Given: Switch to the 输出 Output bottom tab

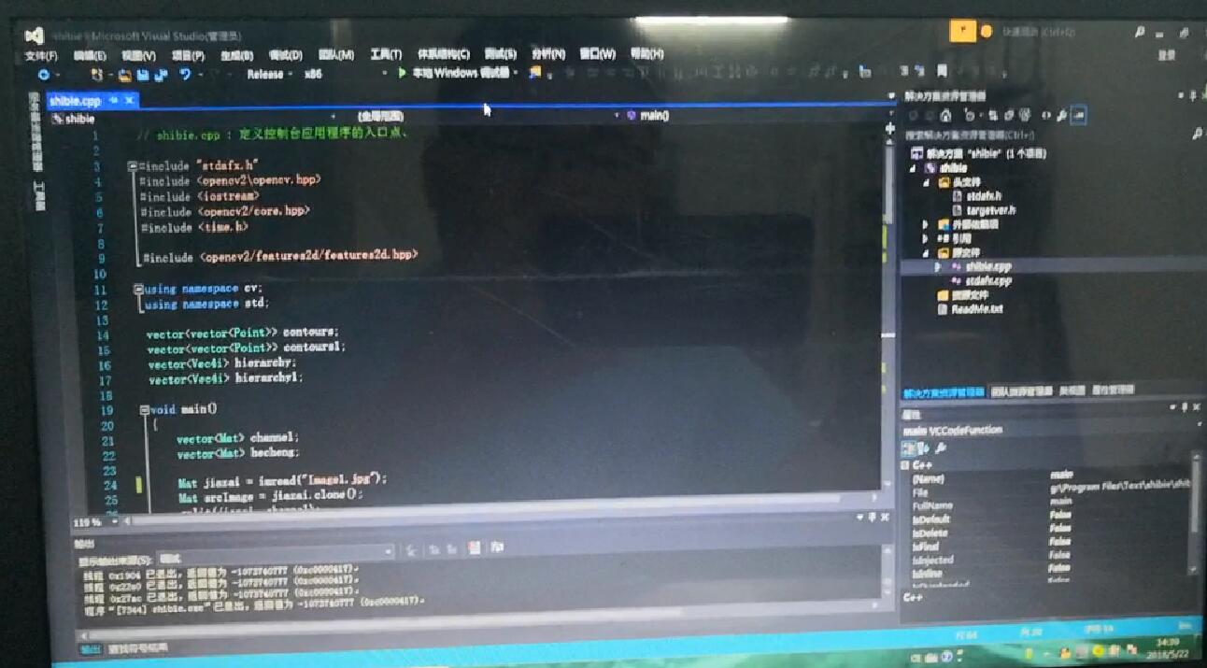Looking at the screenshot, I should 91,650.
